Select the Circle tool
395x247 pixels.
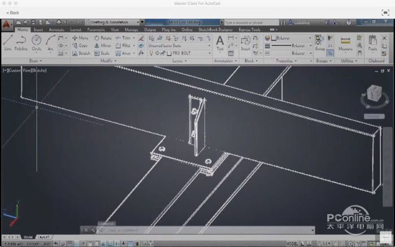36,43
